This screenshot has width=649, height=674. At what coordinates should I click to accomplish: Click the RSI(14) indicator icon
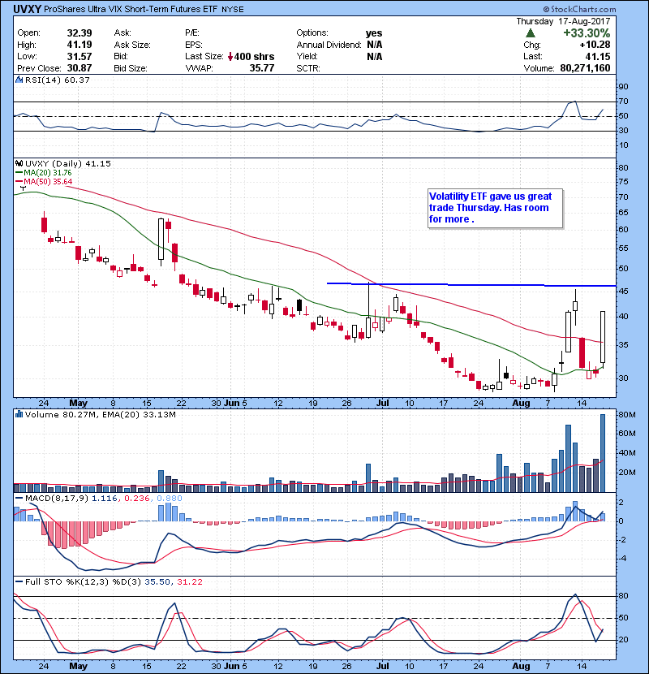pos(19,80)
